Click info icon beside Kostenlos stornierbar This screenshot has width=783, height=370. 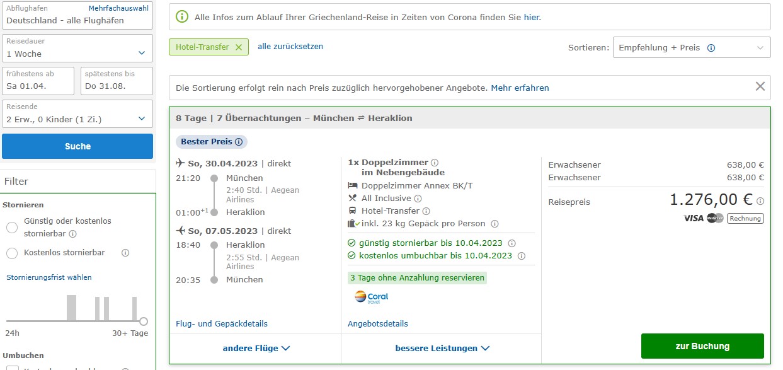(x=125, y=253)
